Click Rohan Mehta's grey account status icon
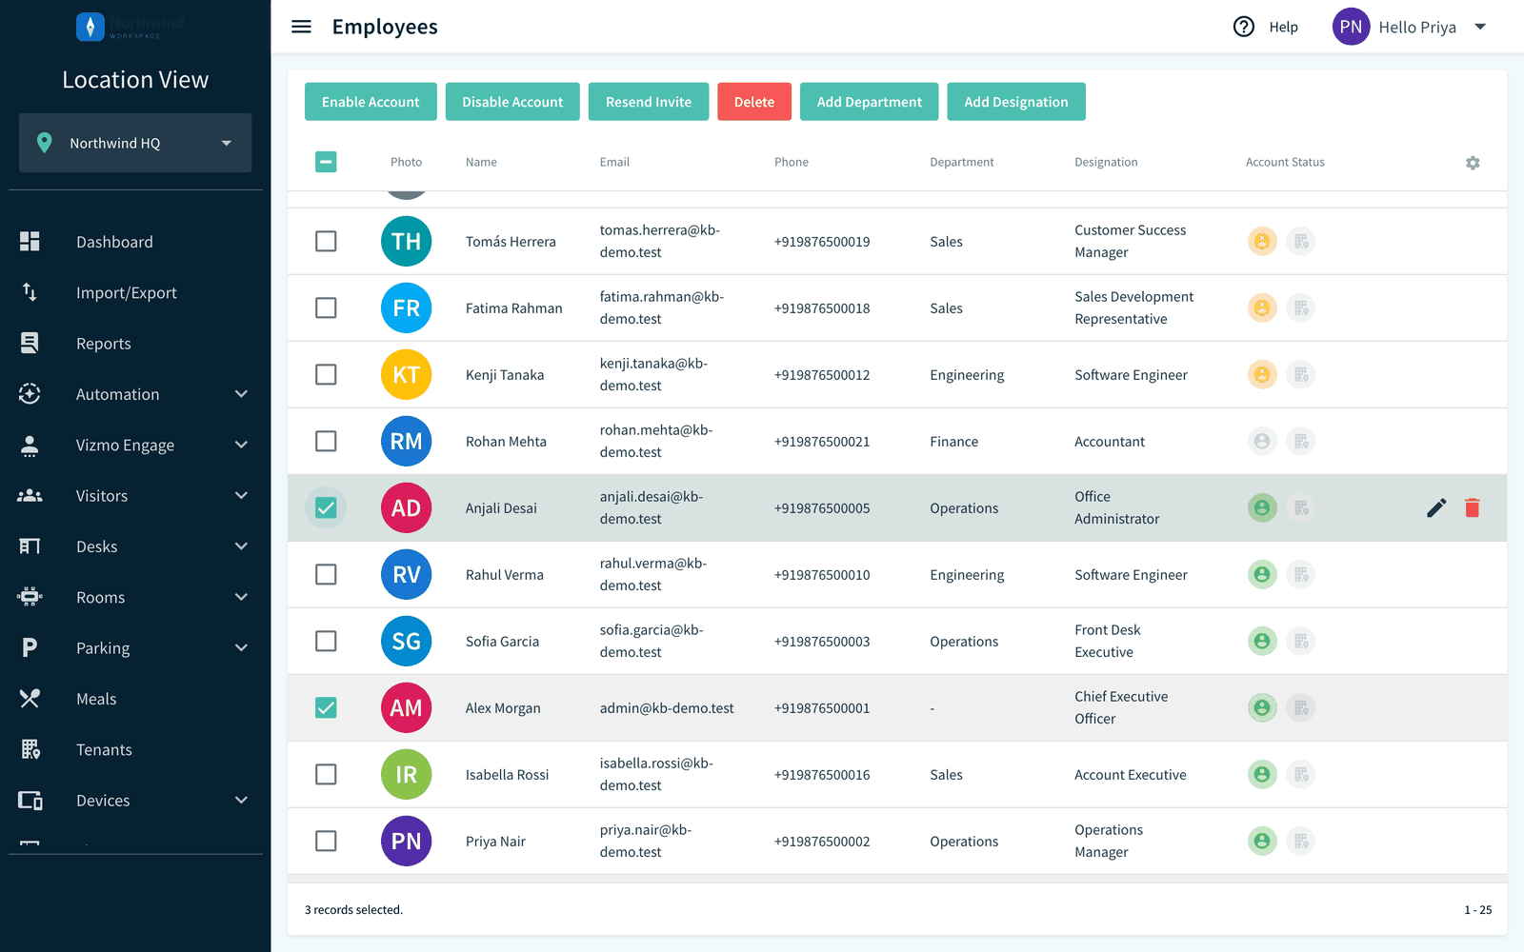The height and width of the screenshot is (952, 1524). point(1262,442)
